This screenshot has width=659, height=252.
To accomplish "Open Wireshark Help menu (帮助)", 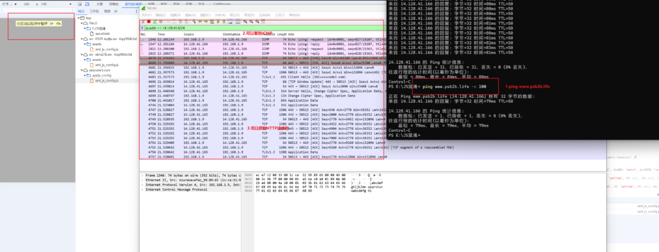I will pyautogui.click(x=294, y=15).
